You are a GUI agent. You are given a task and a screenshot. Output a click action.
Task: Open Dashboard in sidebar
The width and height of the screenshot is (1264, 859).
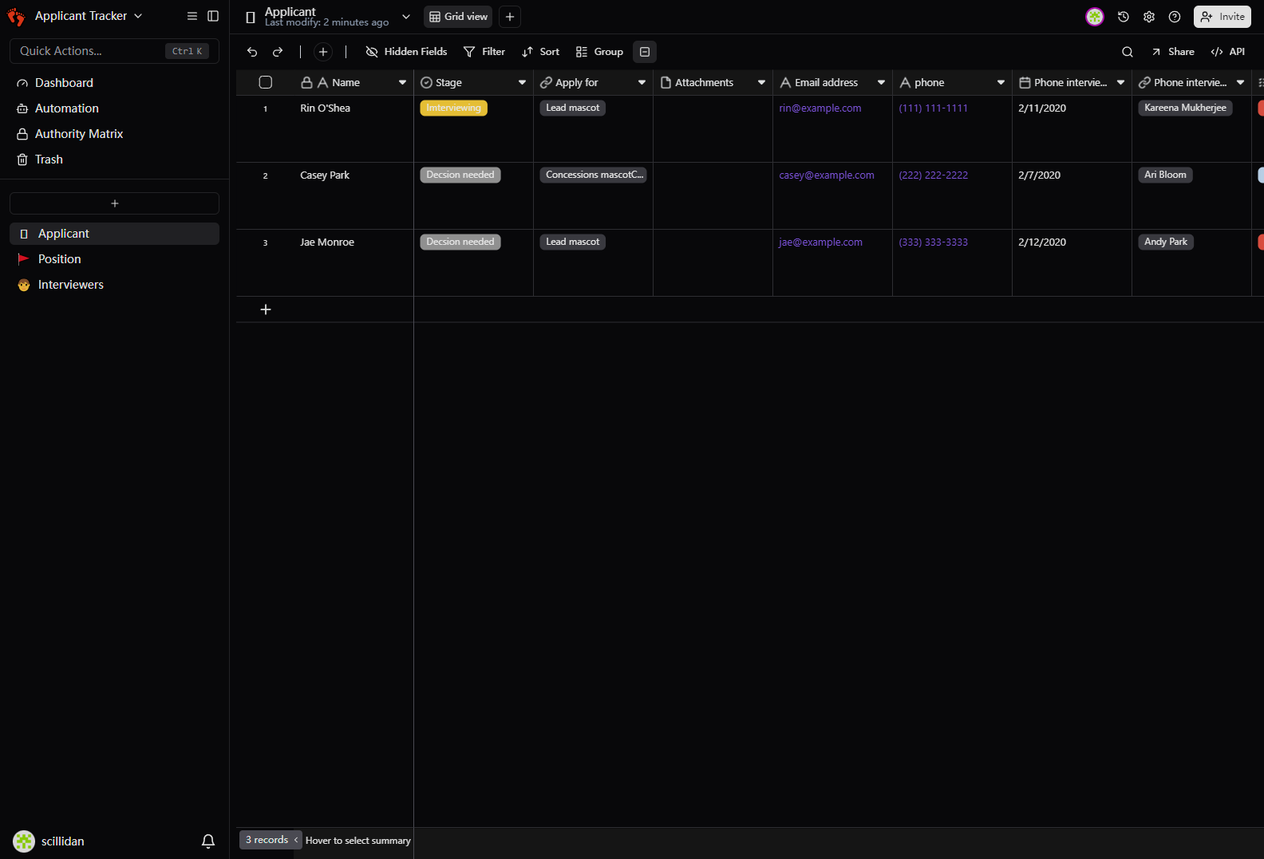114,83
